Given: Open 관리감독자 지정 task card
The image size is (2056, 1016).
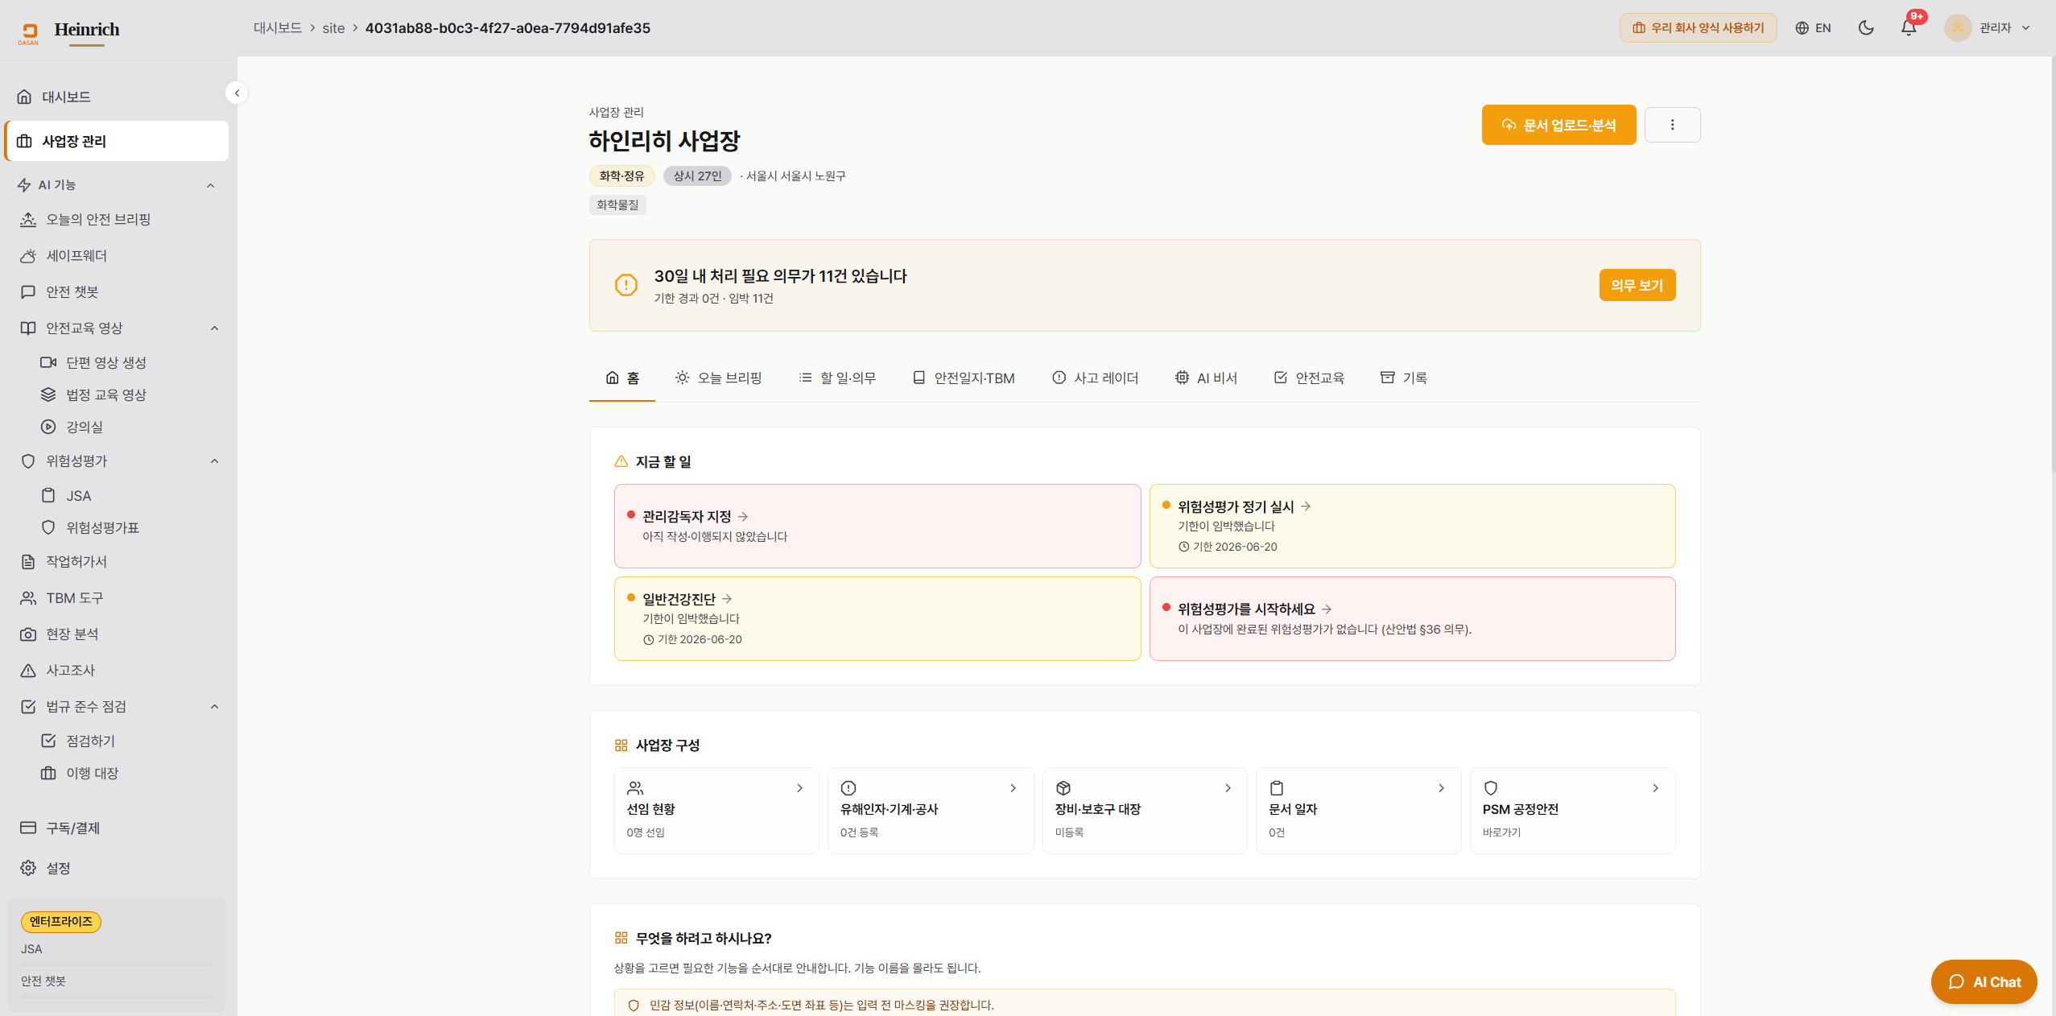Looking at the screenshot, I should tap(877, 526).
